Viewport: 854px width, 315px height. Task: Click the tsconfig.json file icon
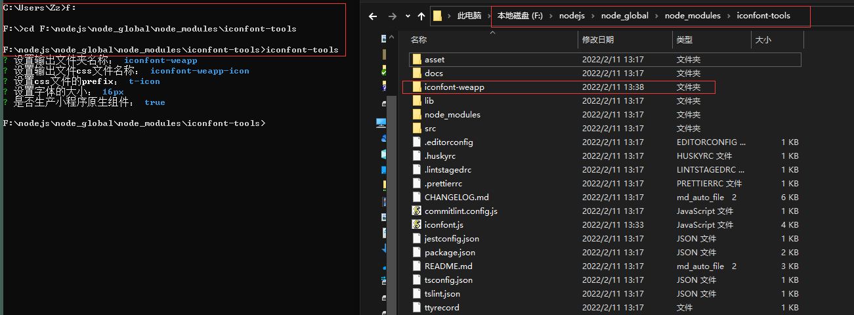click(417, 280)
